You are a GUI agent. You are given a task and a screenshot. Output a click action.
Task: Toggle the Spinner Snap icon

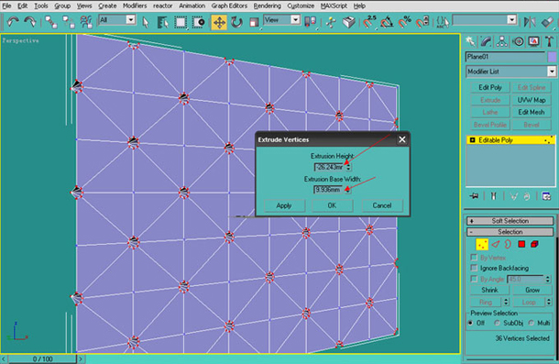[422, 22]
